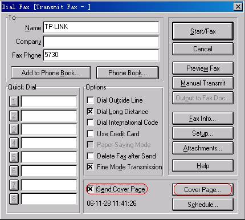The width and height of the screenshot is (245, 220).
Task: Check Use Credit Card option
Action: coord(90,133)
